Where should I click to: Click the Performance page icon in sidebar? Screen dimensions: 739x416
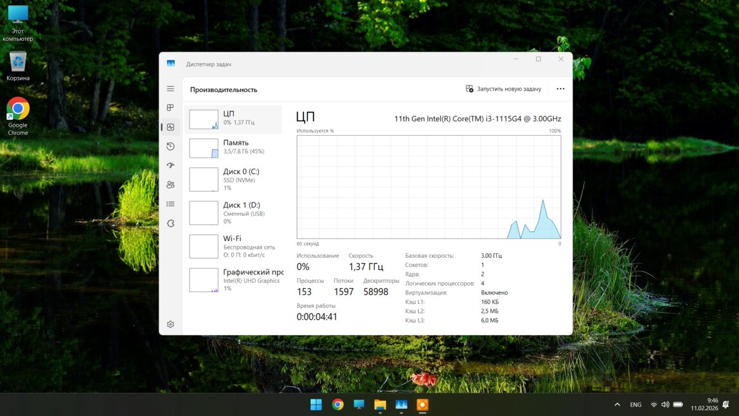[170, 127]
